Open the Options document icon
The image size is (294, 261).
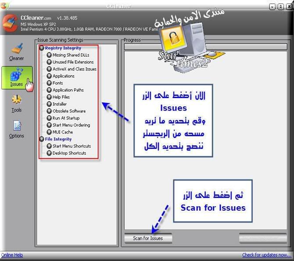click(x=17, y=126)
